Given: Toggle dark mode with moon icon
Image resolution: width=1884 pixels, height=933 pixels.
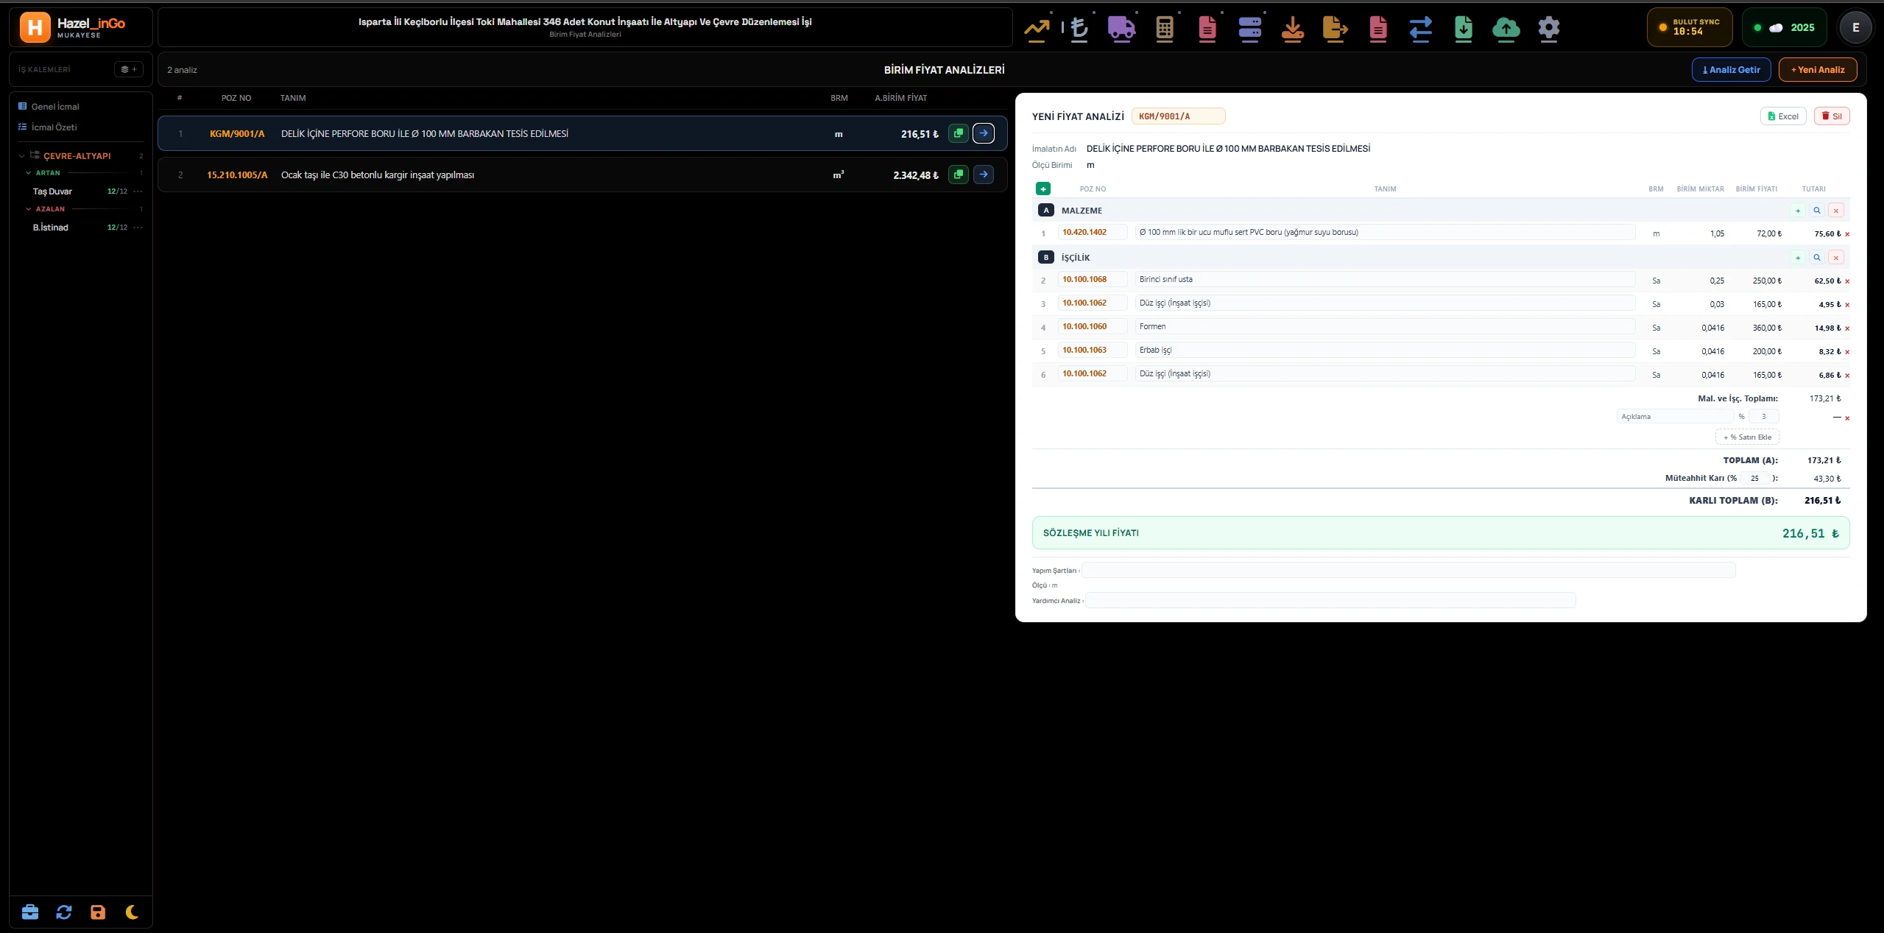Looking at the screenshot, I should 132,912.
